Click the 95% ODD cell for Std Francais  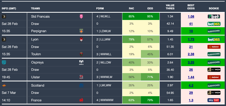(x=150, y=16)
